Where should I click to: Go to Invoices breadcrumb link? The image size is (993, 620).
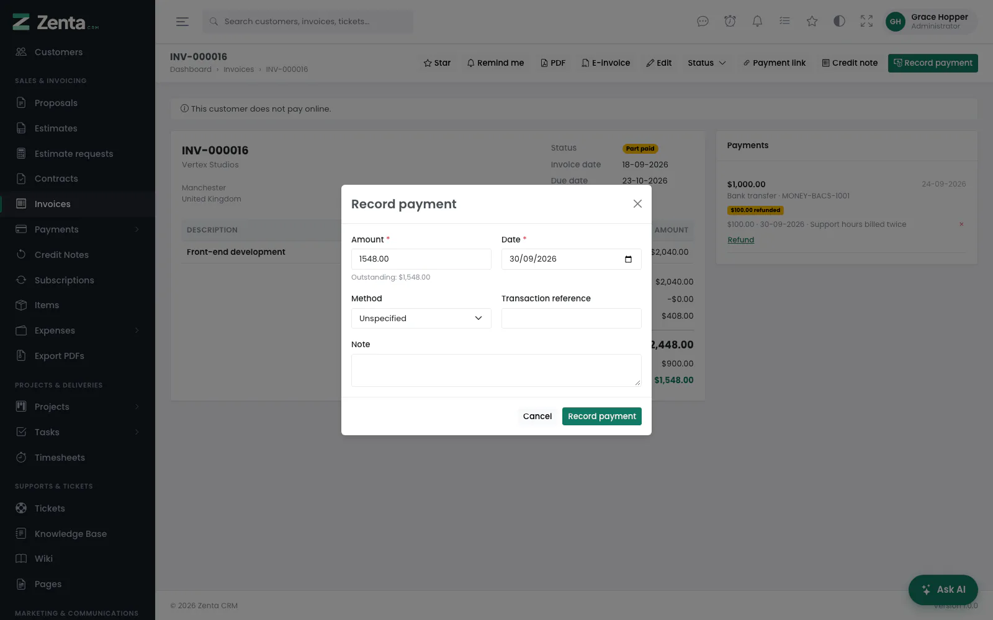coord(239,69)
